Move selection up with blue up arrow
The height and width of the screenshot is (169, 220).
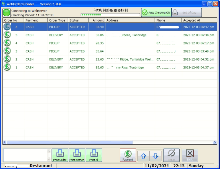pos(143,156)
